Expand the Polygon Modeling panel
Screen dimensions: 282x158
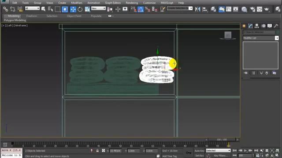[x=15, y=20]
